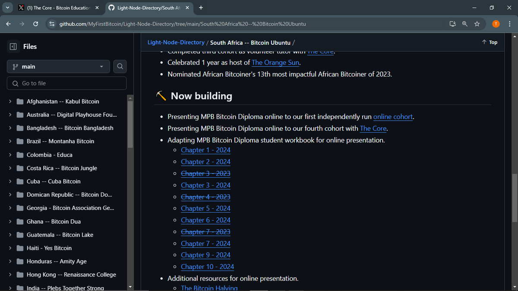The height and width of the screenshot is (291, 518).
Task: Open Chrome profile avatar T
Action: [496, 24]
